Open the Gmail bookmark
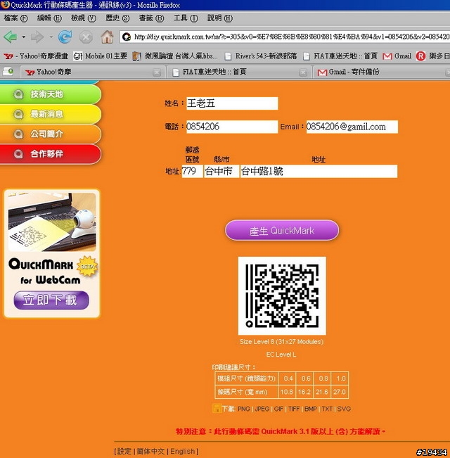The height and width of the screenshot is (458, 450). click(397, 56)
